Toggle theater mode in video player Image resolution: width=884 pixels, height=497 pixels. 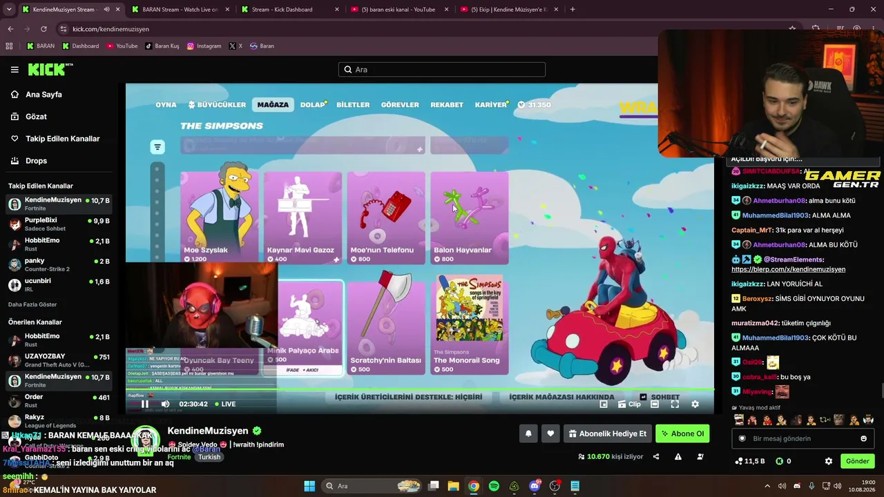[x=655, y=404]
